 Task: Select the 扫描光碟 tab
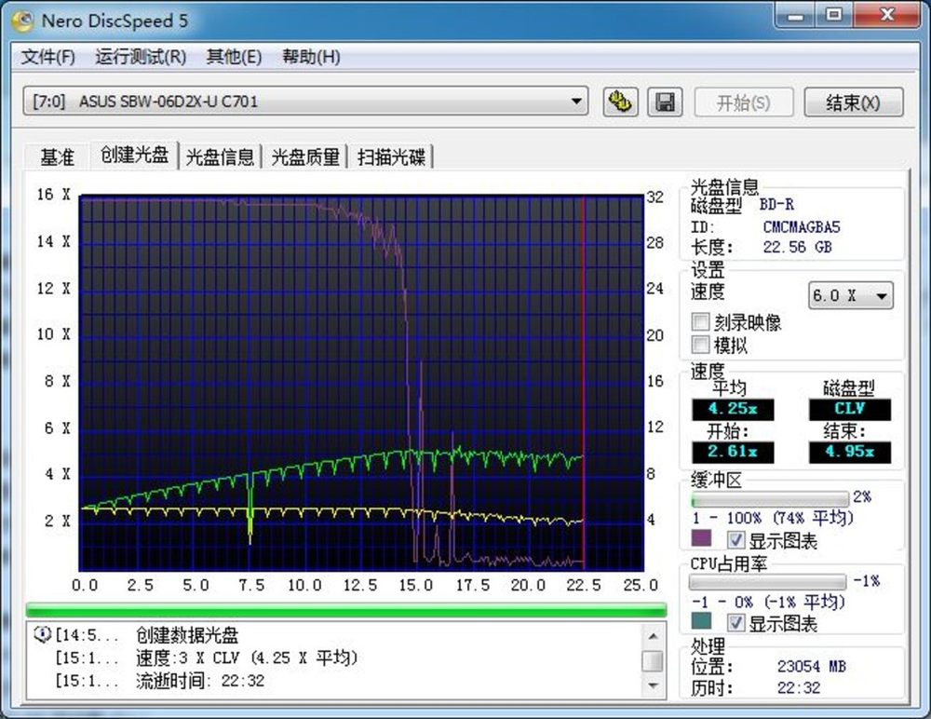click(391, 157)
